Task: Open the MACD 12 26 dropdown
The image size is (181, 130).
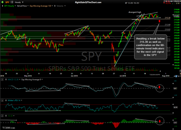Action: click(x=20, y=79)
